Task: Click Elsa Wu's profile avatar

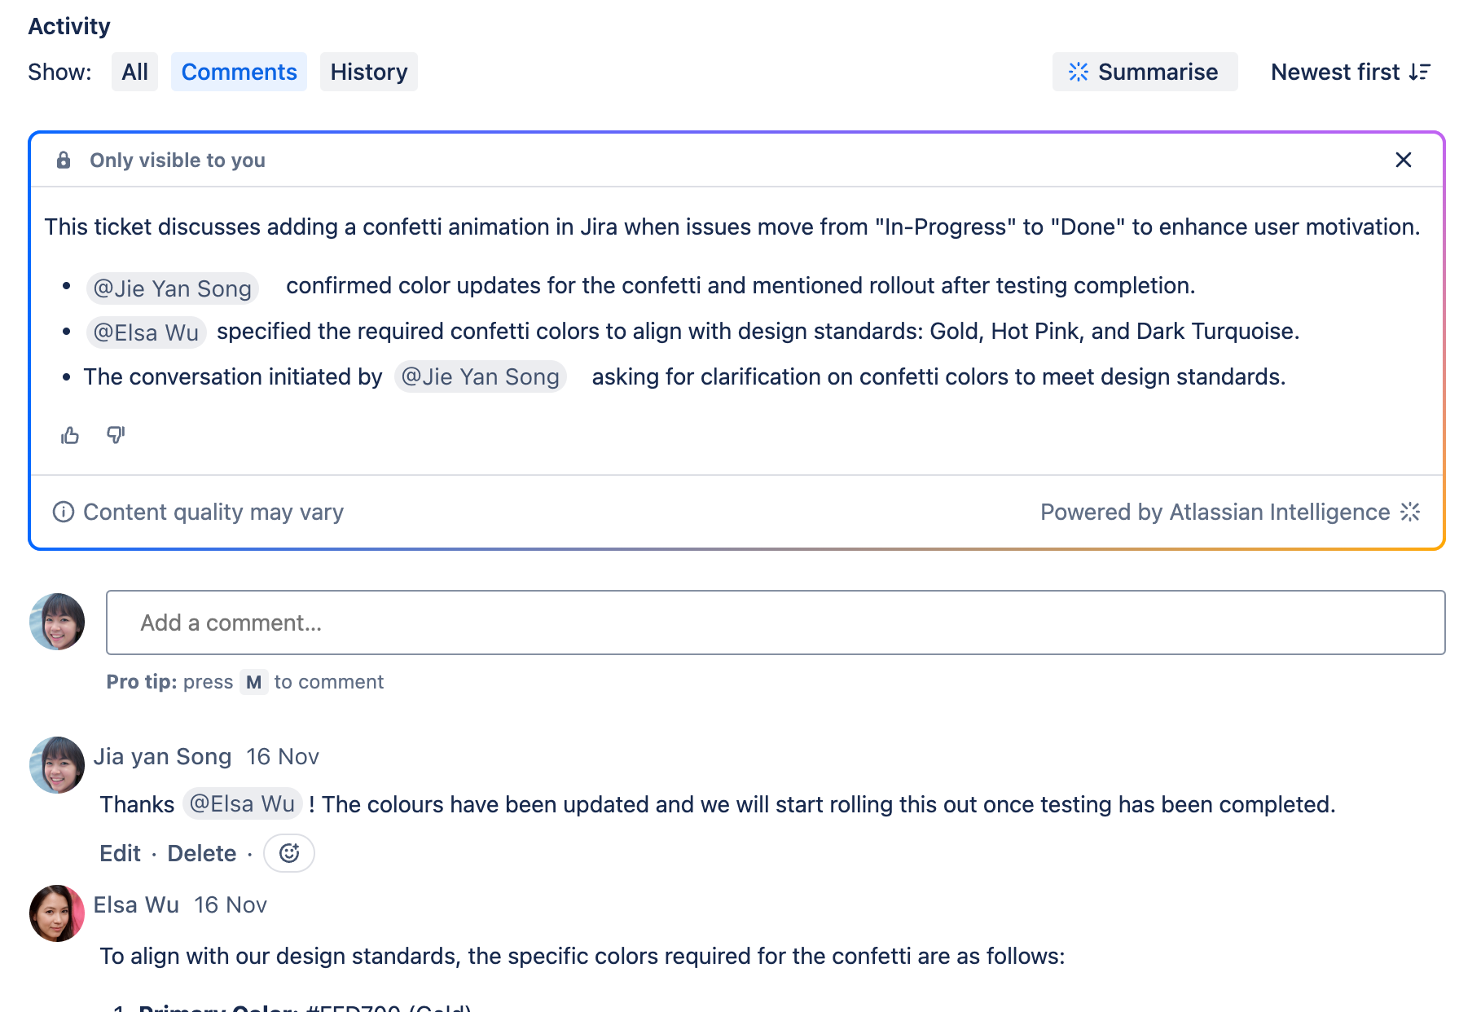Action: (56, 913)
